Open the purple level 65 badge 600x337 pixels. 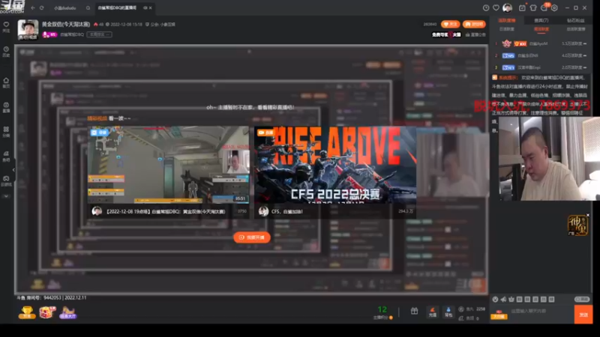click(49, 34)
